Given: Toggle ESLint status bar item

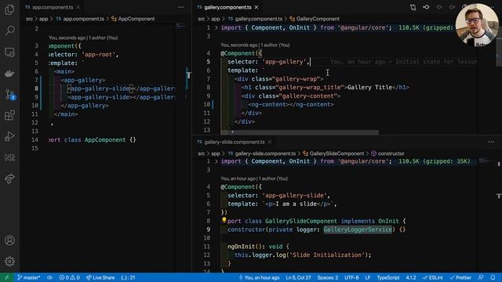Looking at the screenshot, I should tap(432, 277).
